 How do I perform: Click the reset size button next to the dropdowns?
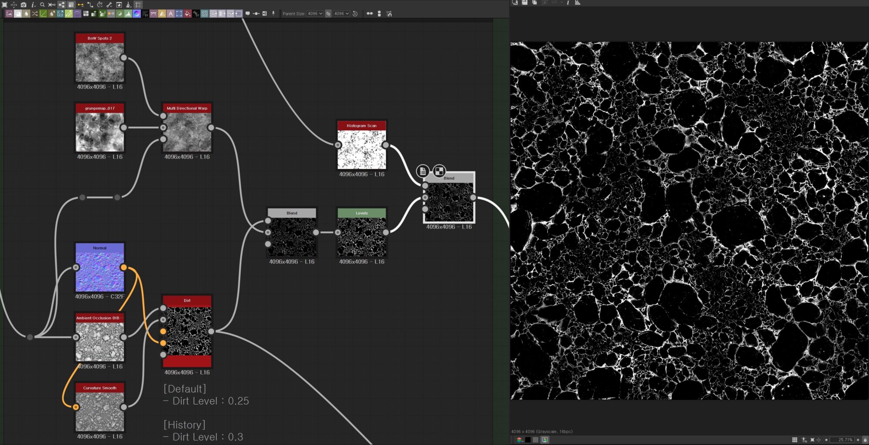coord(355,13)
